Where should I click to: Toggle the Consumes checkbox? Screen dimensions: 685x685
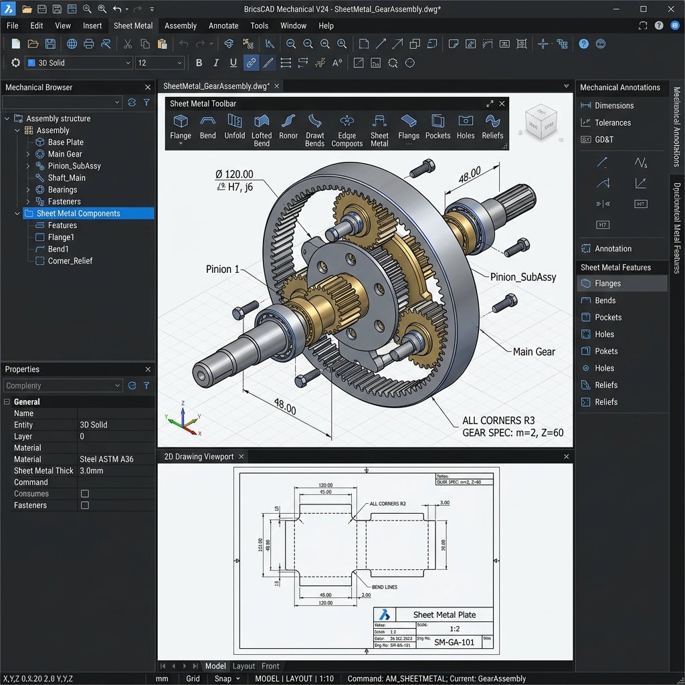point(85,493)
